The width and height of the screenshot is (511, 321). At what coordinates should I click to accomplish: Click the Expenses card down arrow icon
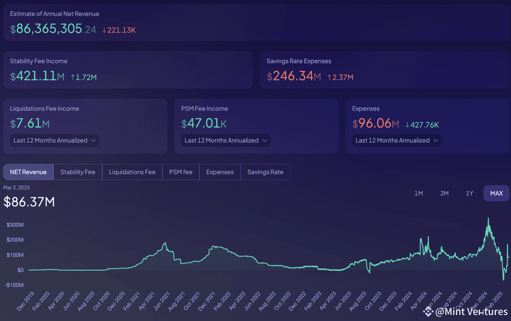point(408,125)
